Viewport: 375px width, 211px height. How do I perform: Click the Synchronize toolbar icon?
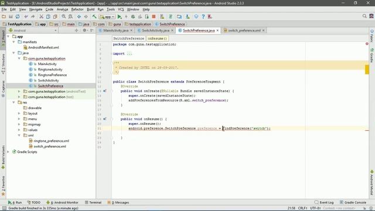point(18,16)
